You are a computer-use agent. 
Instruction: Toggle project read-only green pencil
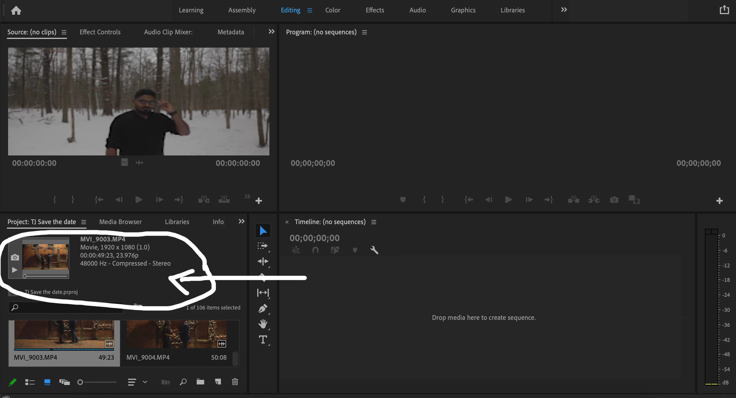[x=12, y=382]
